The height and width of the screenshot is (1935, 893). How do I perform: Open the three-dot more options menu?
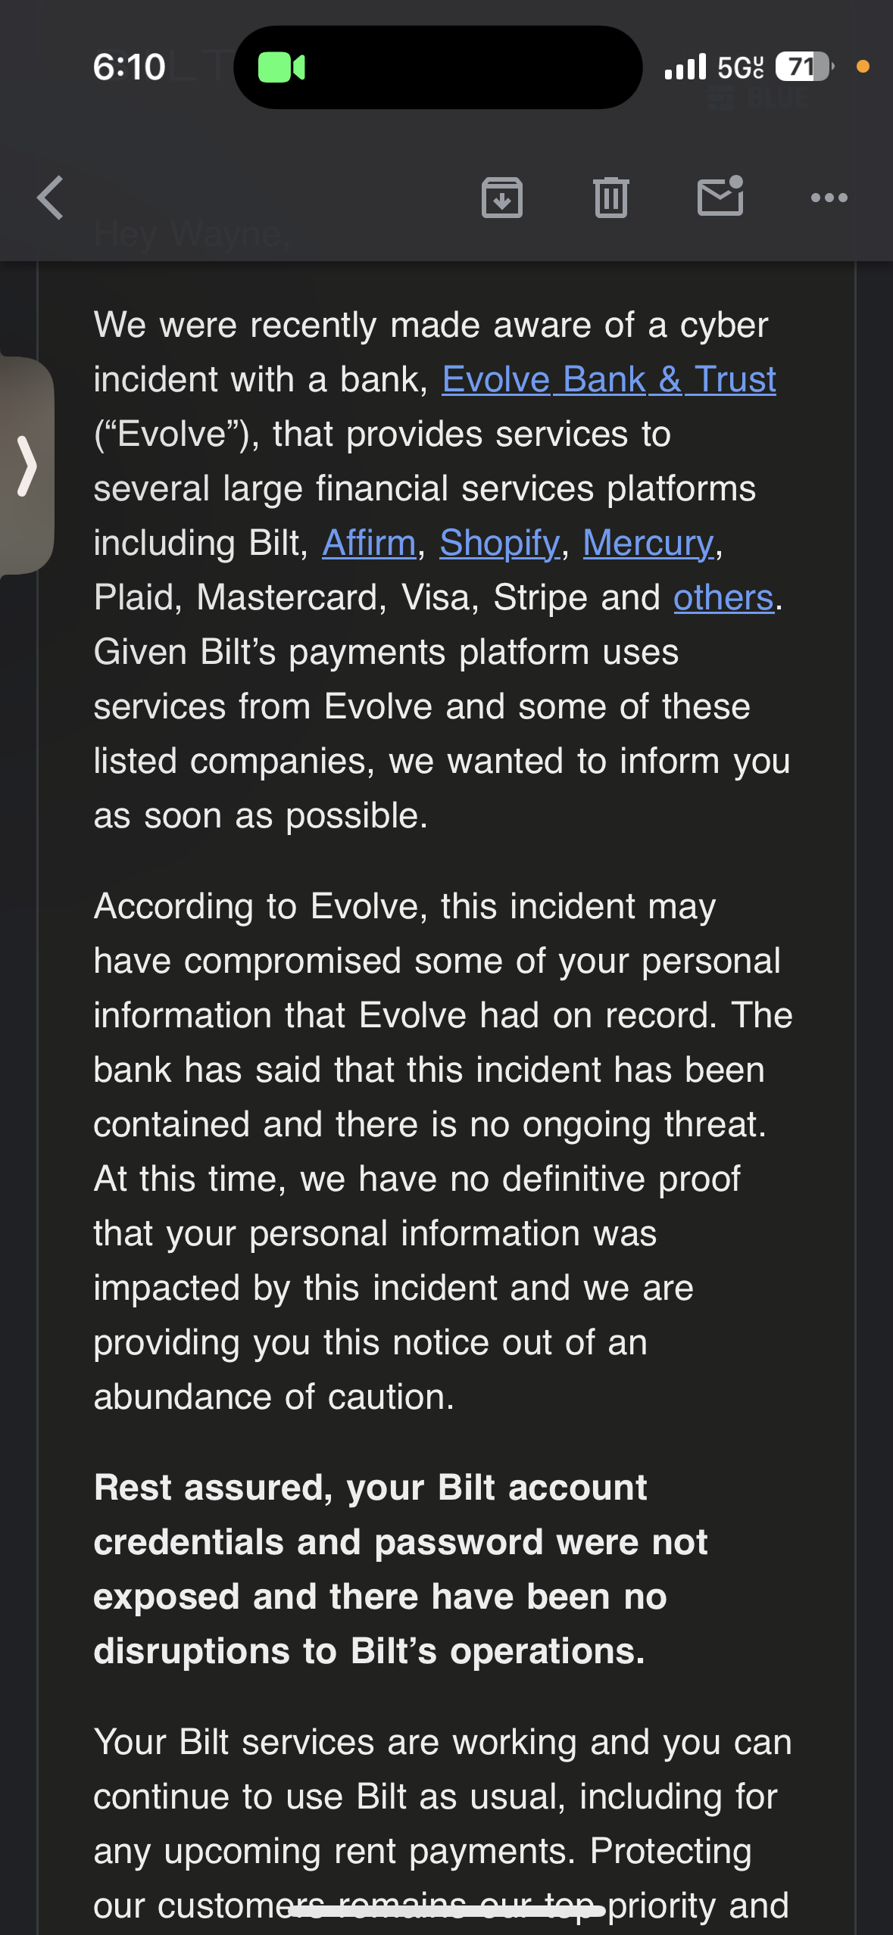(829, 198)
